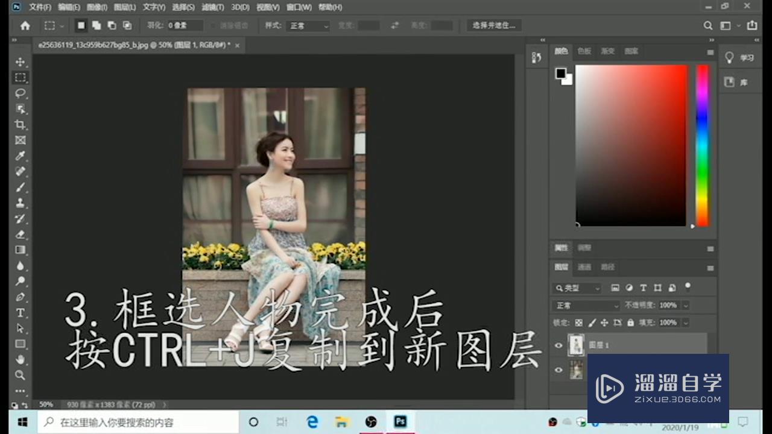Open the Edit Toolbar three-dots menu
772x434 pixels.
click(21, 391)
